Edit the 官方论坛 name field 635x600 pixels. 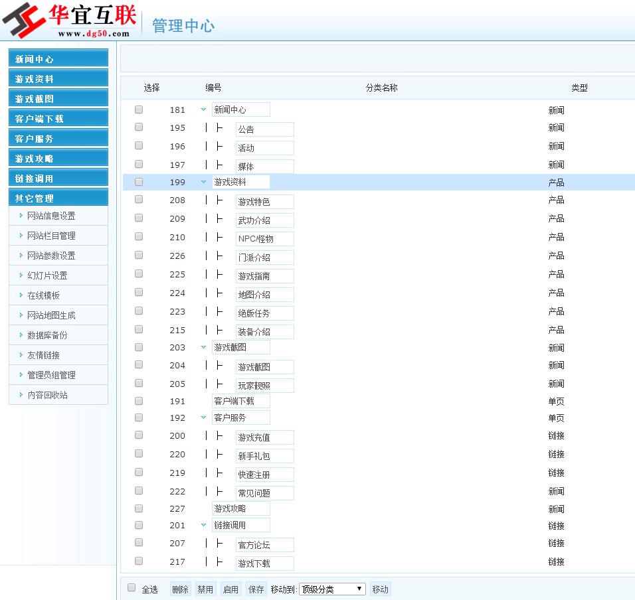point(265,544)
